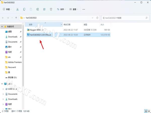Open the etc folder
151x113 pixels.
[9, 57]
